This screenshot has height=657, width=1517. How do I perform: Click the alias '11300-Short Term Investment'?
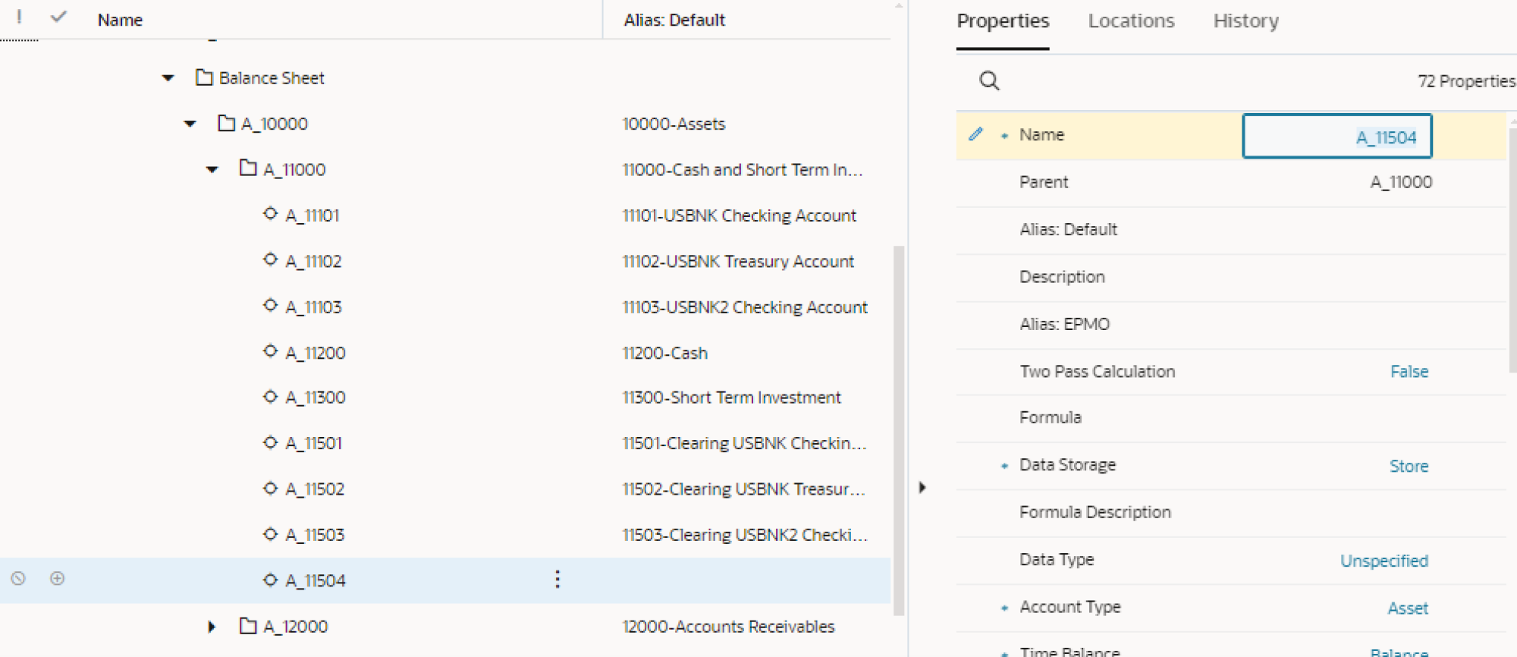[731, 398]
